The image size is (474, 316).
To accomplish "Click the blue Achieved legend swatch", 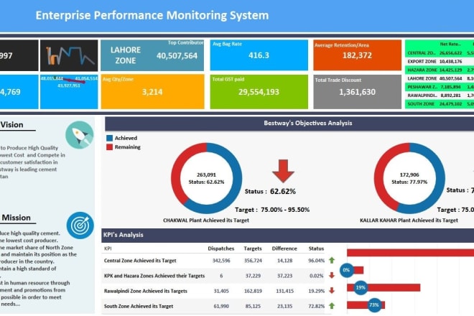I will coord(109,138).
